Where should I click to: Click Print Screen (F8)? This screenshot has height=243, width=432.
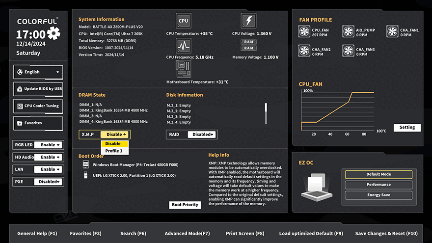click(245, 233)
